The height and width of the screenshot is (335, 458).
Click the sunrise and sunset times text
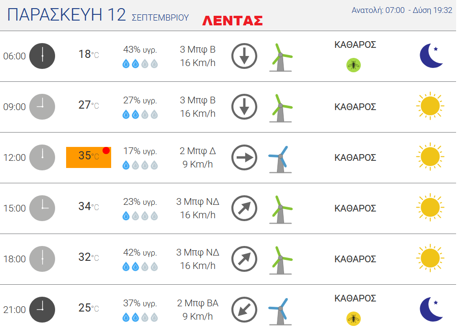(x=401, y=10)
